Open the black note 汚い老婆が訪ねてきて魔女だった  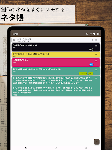point(56,47)
